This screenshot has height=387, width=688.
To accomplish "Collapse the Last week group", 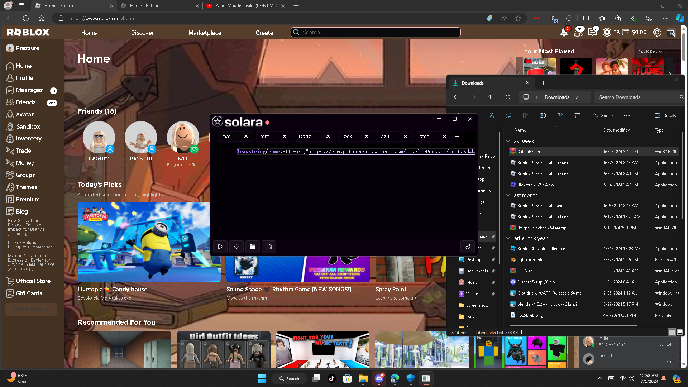I will [508, 141].
